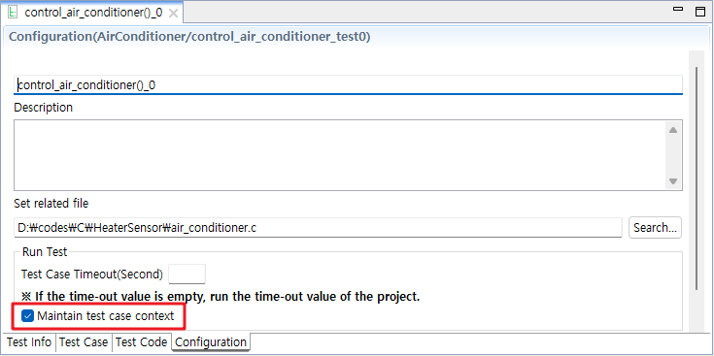Click the Configuration page vertical scrollbar
This screenshot has width=714, height=356.
[697, 178]
